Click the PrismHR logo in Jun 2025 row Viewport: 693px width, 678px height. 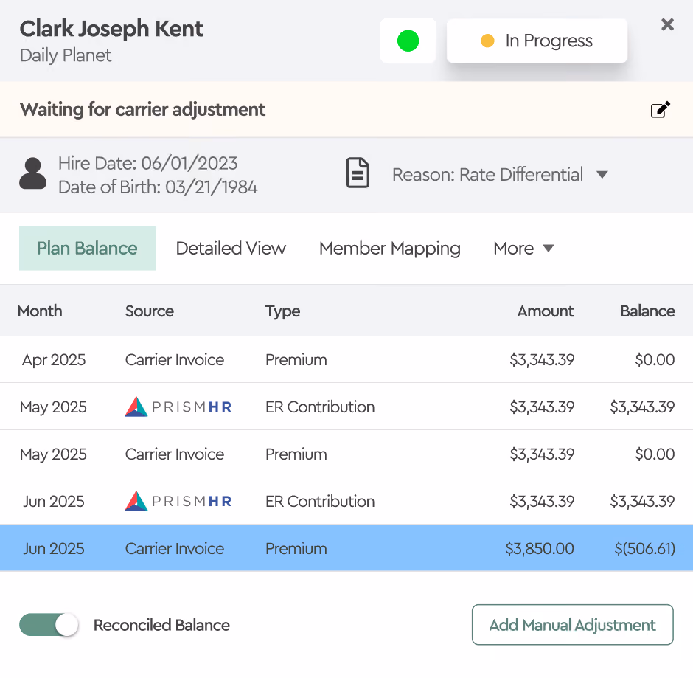click(178, 501)
